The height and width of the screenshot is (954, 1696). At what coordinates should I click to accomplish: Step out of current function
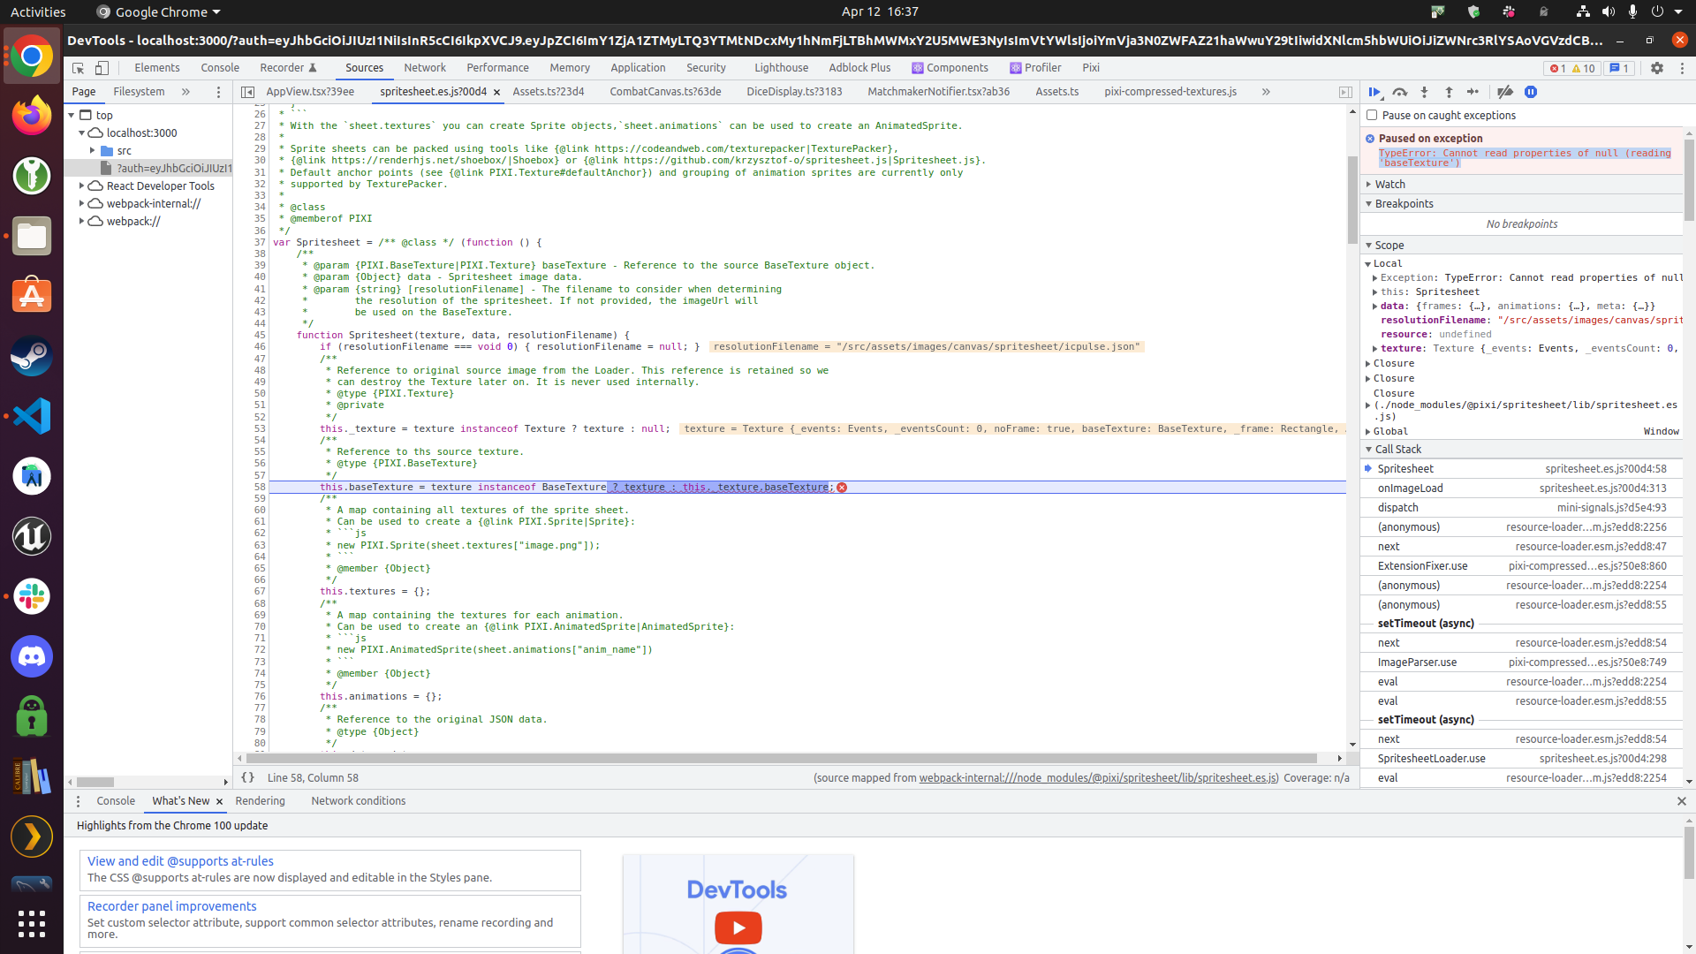point(1449,92)
